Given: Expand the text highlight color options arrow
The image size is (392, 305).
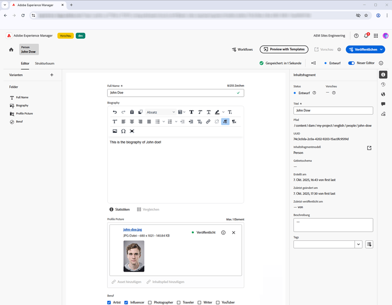Looking at the screenshot, I should [223, 112].
